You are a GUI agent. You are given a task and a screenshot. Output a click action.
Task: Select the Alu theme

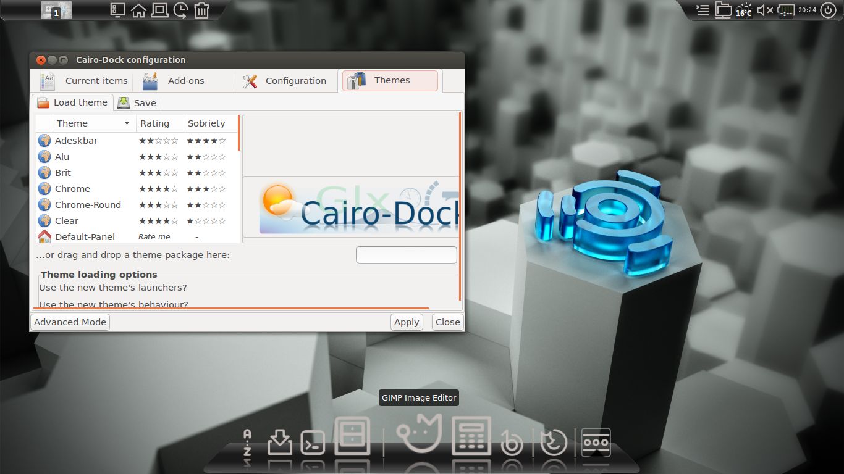137,157
